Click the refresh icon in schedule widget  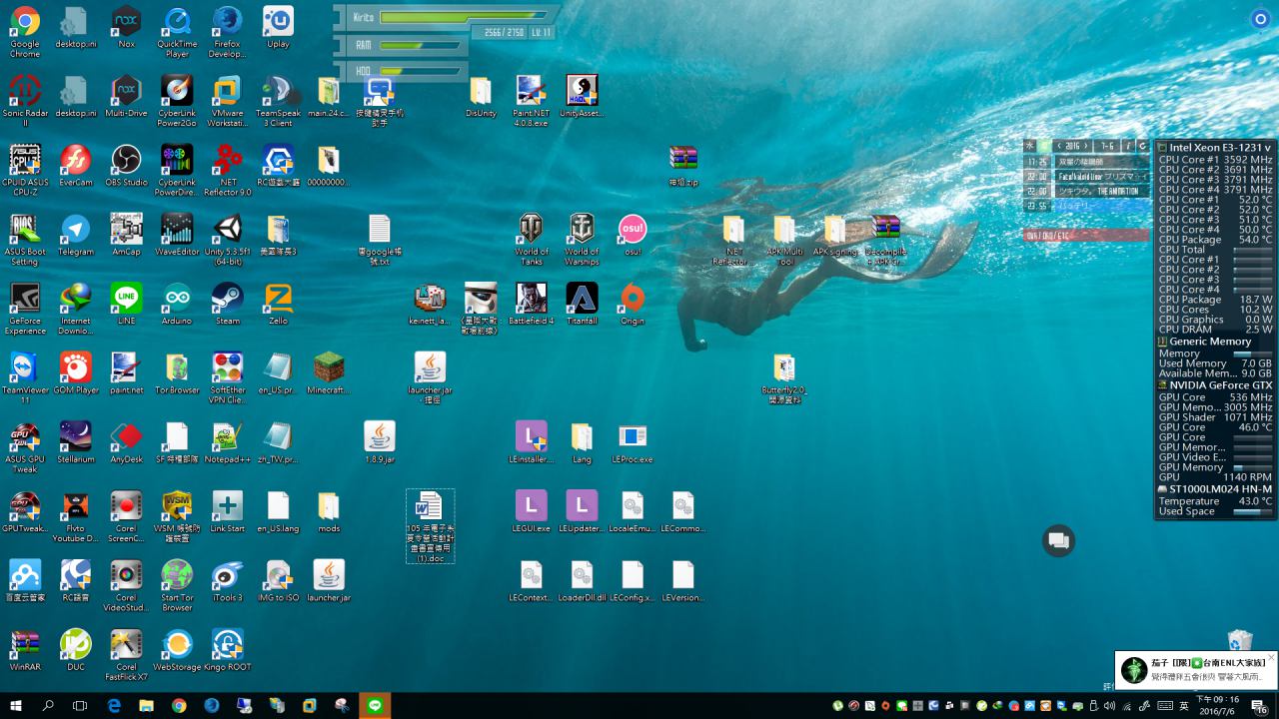pos(1142,146)
